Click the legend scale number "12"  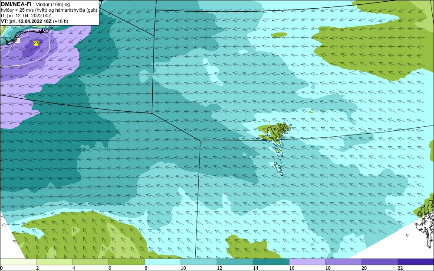[220, 268]
